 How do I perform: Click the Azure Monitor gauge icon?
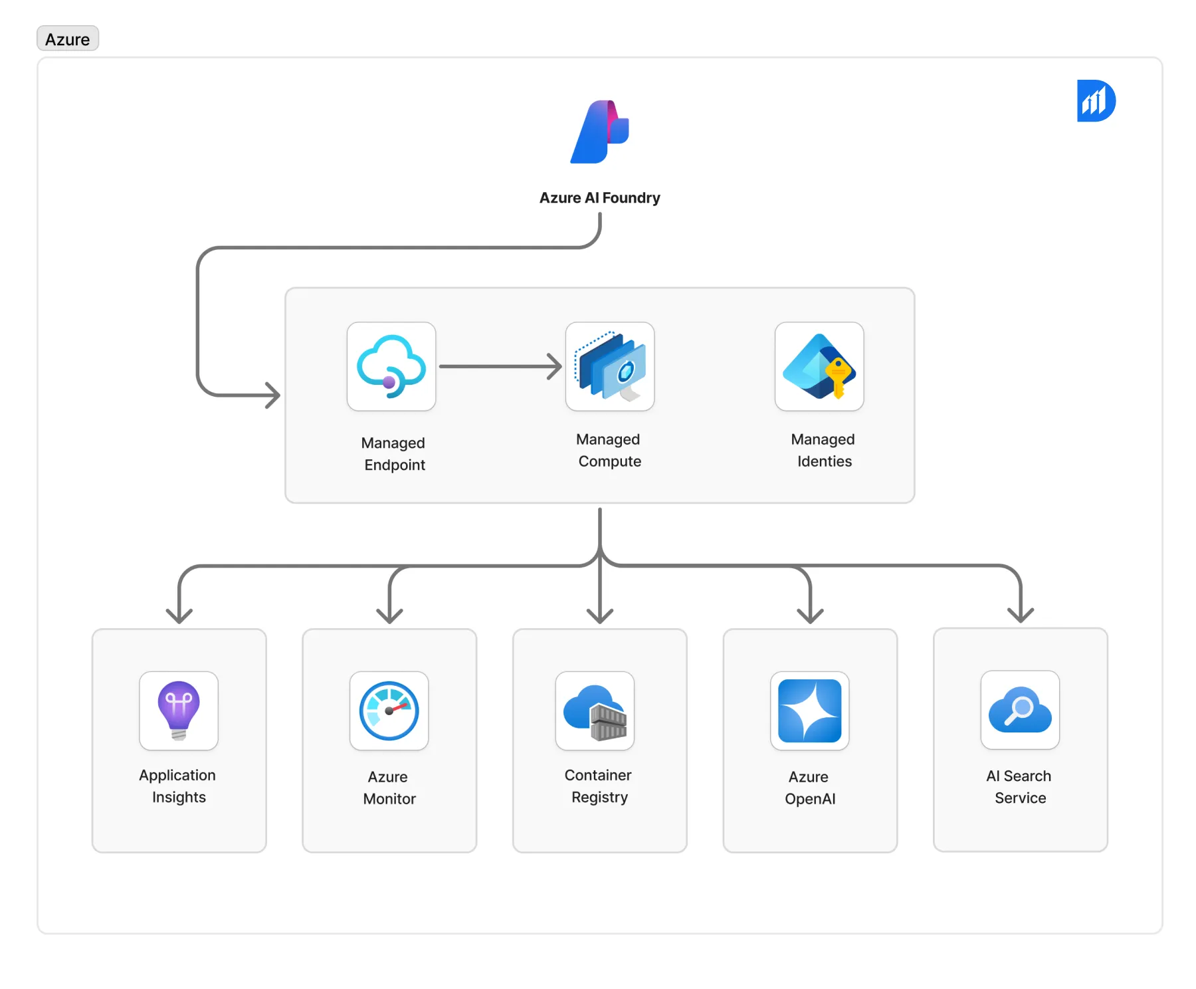(x=389, y=711)
